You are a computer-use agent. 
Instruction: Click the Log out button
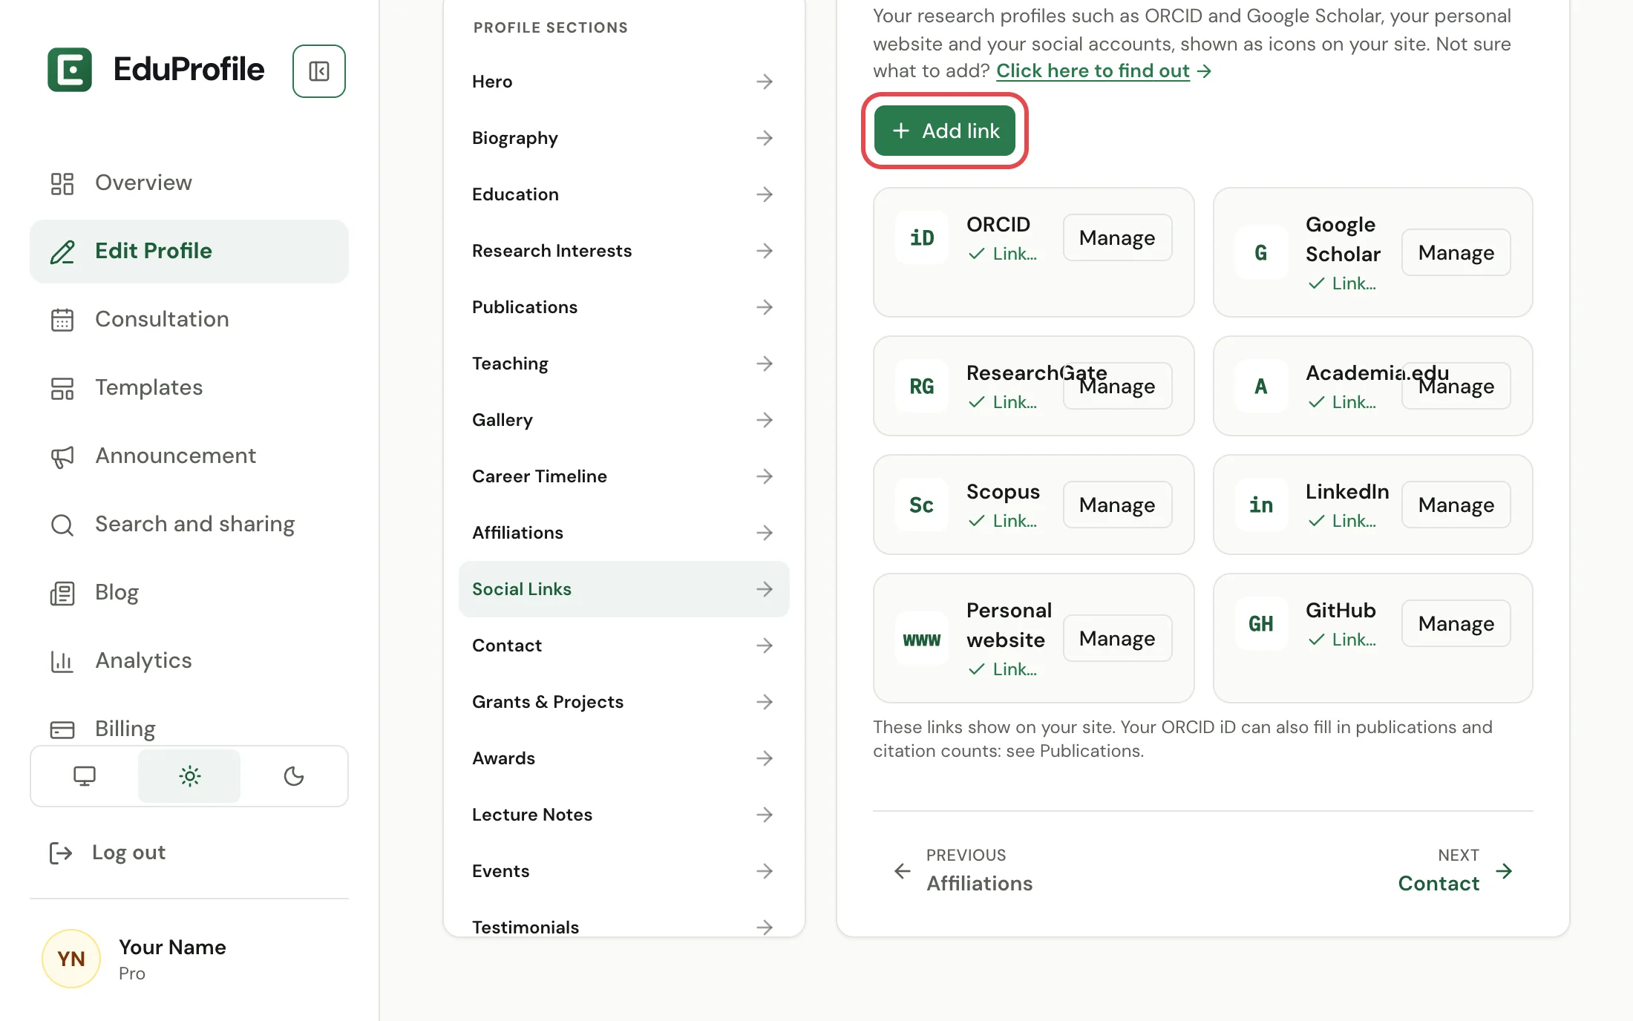[x=108, y=853]
